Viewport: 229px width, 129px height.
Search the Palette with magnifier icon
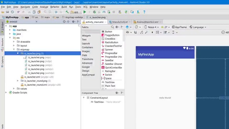coord(112,27)
